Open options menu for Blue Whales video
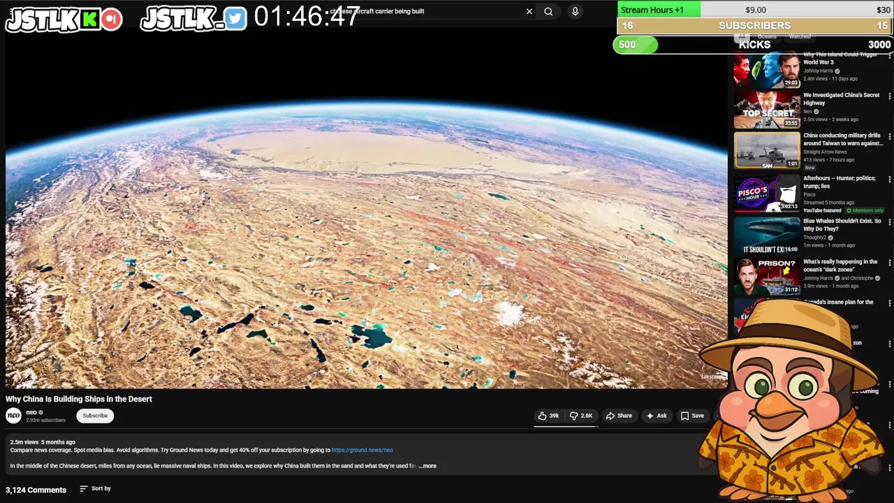 point(889,221)
